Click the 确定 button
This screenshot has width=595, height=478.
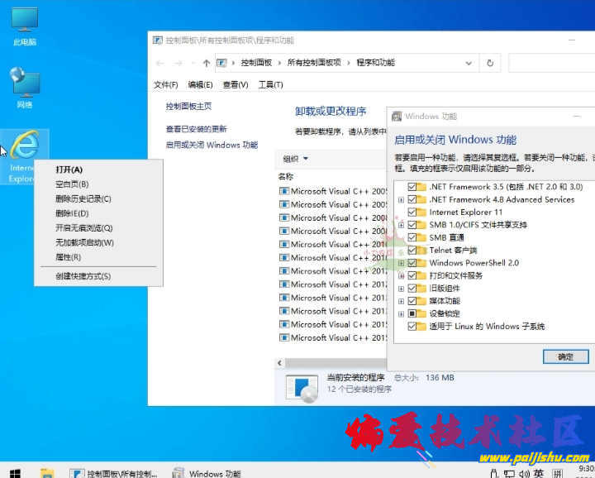pyautogui.click(x=565, y=356)
